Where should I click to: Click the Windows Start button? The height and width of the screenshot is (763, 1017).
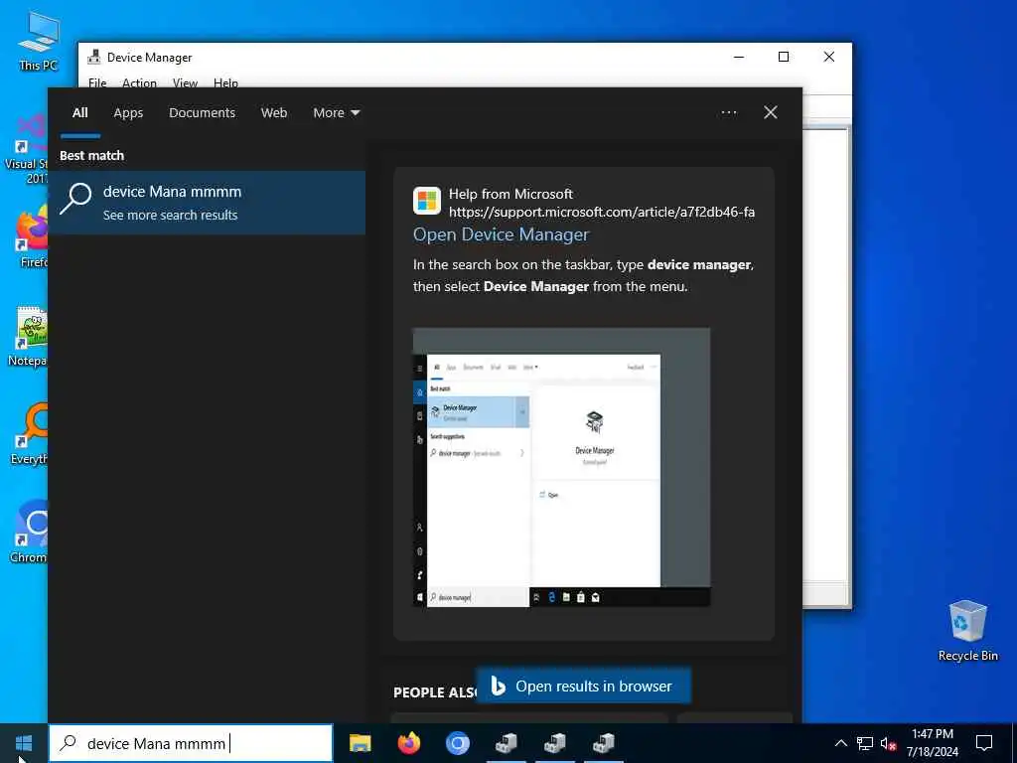tap(24, 743)
